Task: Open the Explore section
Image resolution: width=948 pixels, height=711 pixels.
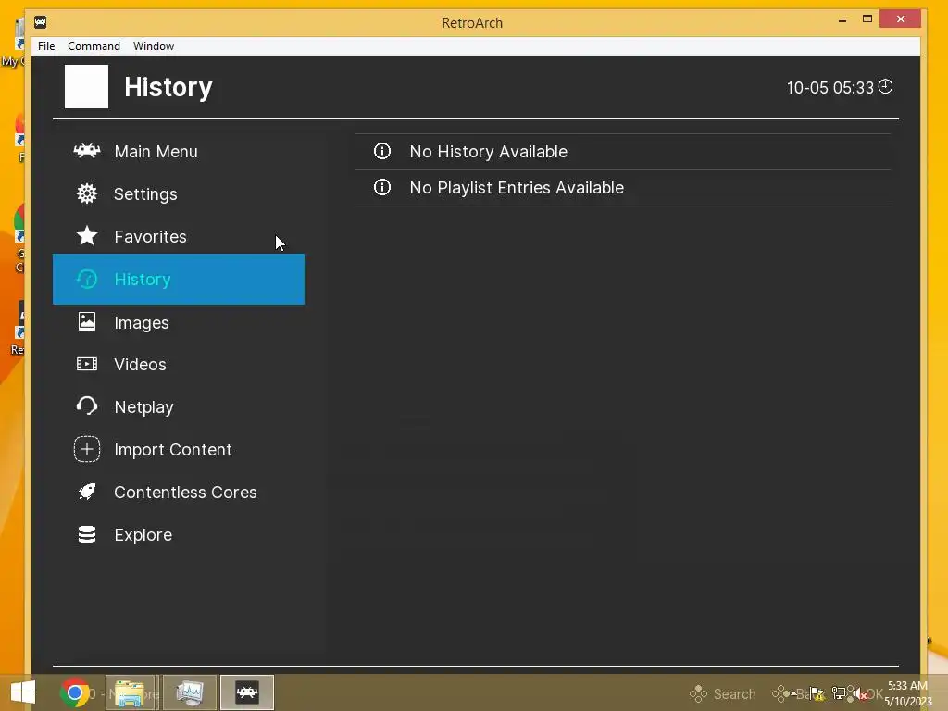Action: [143, 535]
